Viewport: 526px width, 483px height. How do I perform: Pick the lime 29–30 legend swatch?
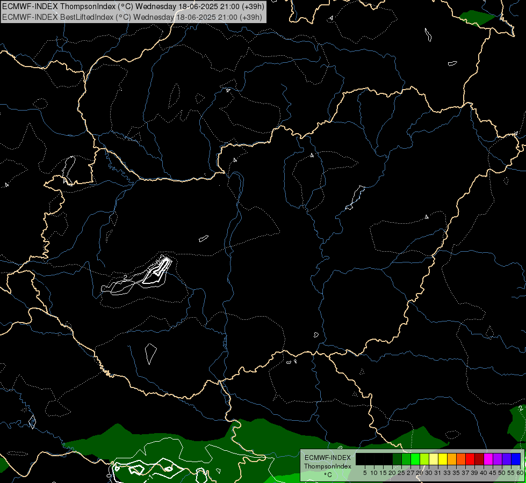coord(424,459)
